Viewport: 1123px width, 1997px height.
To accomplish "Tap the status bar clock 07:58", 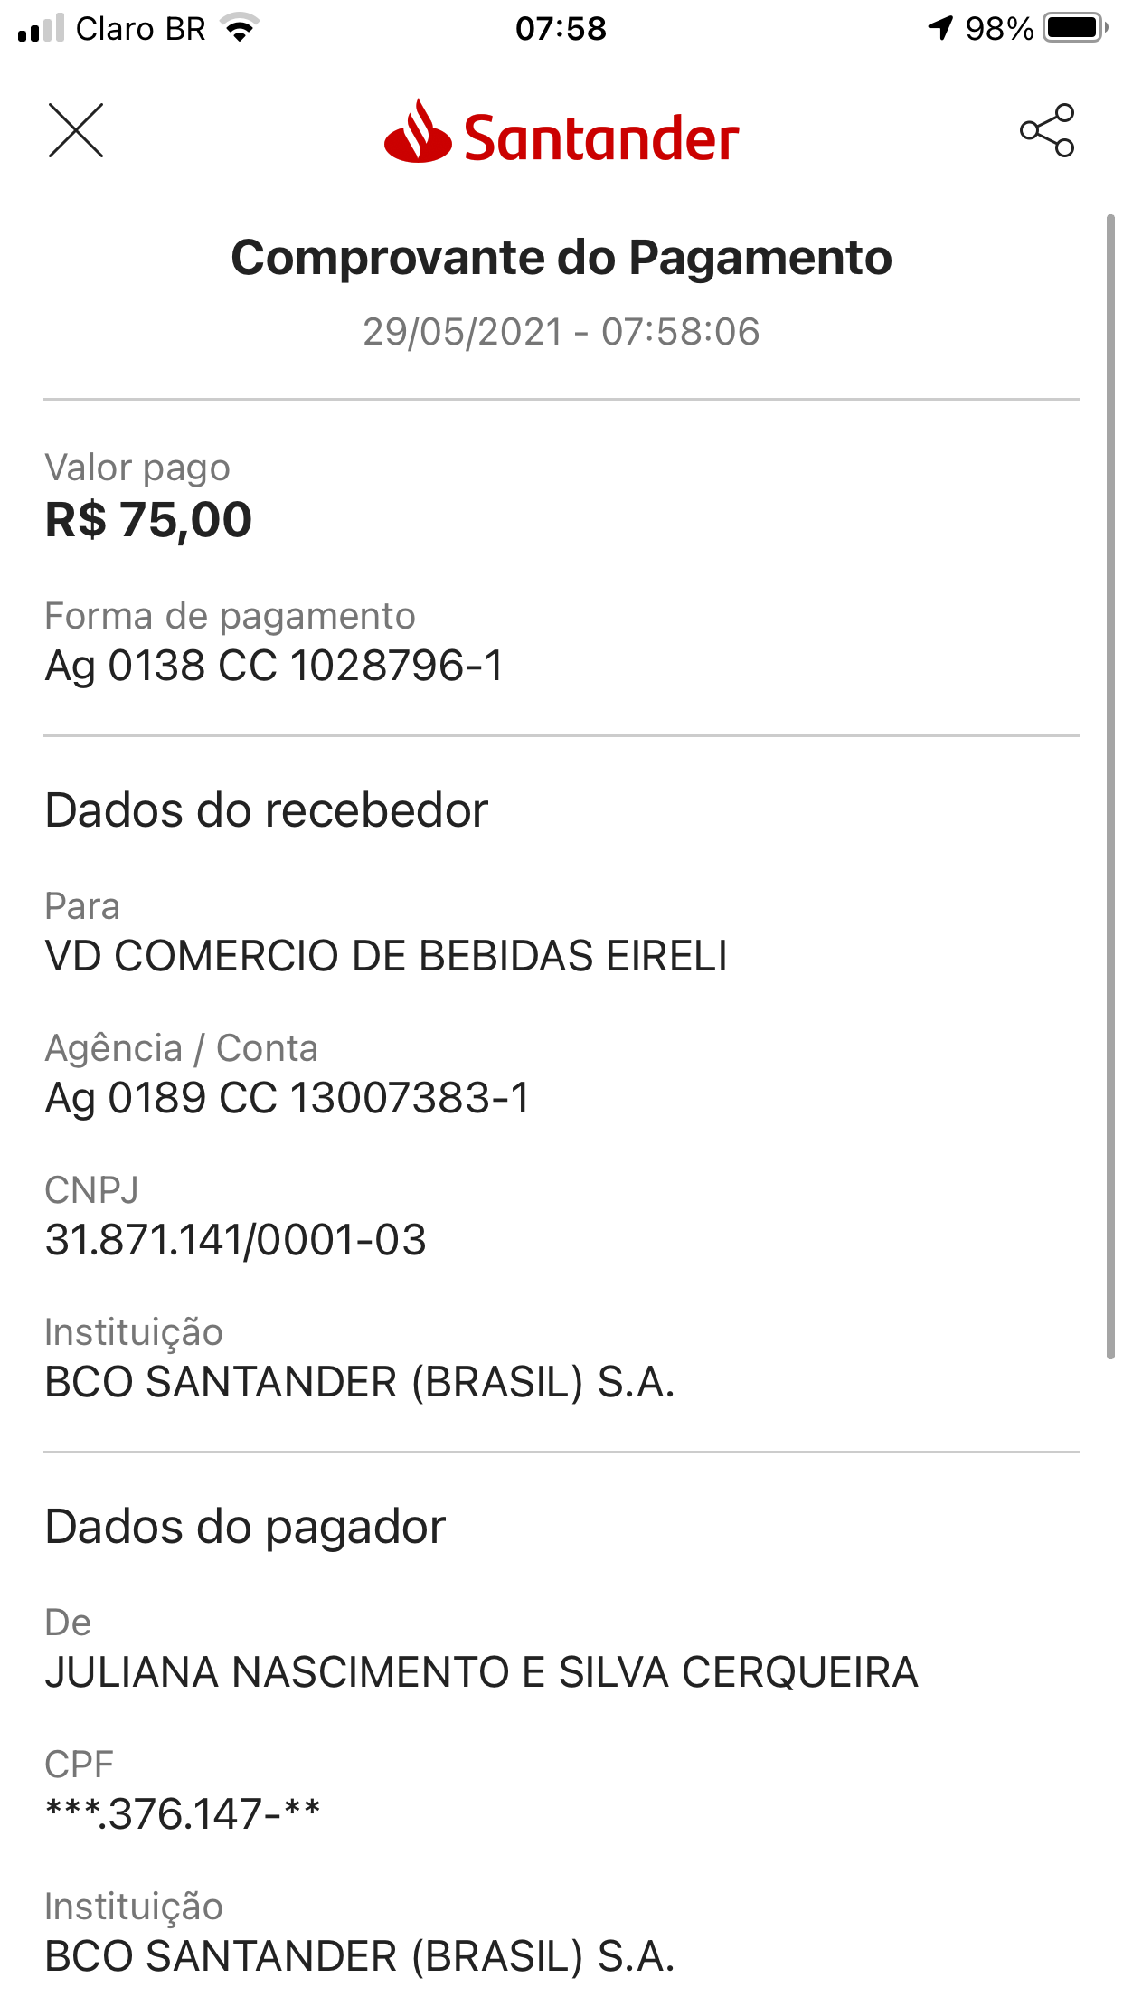I will click(561, 28).
